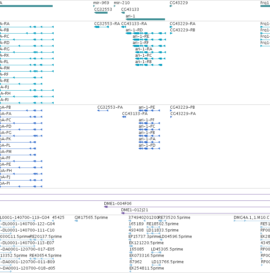Click the RE20137.5prime EST label

(46, 237)
